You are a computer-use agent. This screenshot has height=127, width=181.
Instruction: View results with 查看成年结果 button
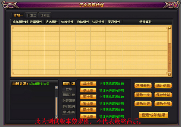click(x=154, y=115)
